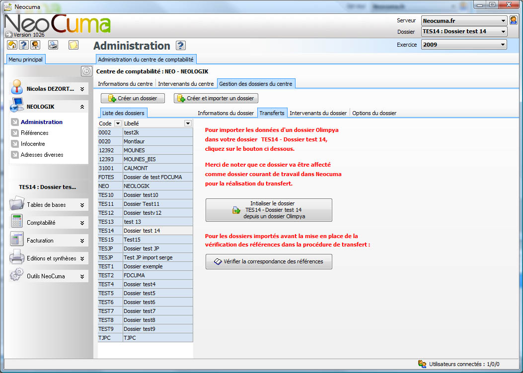The image size is (523, 373).
Task: Expand the Nicolas DEZORT panel
Action: (82, 89)
